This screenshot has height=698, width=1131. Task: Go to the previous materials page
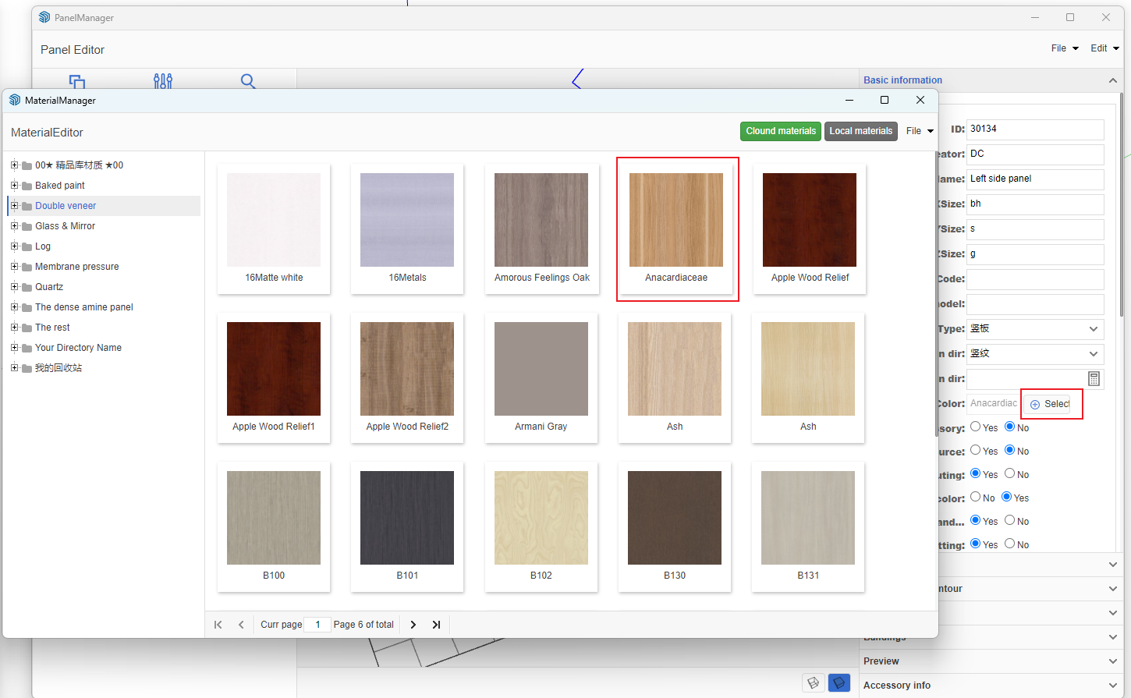[x=241, y=625]
